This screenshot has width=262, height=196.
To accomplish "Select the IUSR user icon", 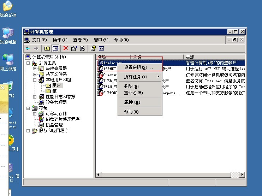I will [100, 81].
